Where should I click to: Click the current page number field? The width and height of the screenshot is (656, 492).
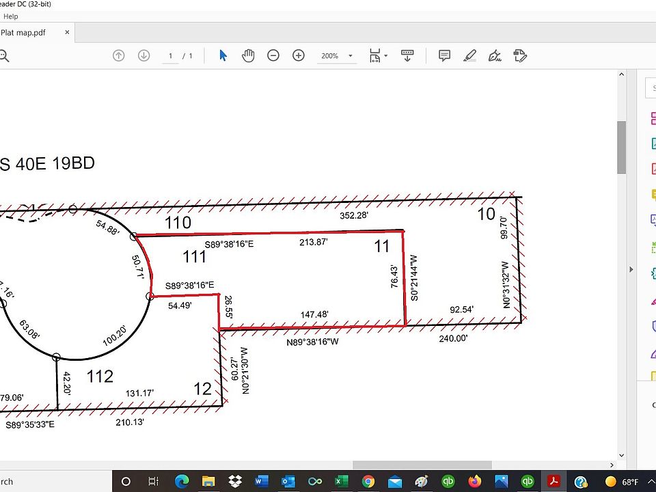(170, 55)
